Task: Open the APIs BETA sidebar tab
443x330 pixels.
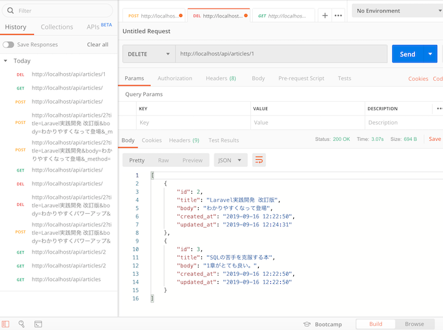Action: pyautogui.click(x=99, y=27)
